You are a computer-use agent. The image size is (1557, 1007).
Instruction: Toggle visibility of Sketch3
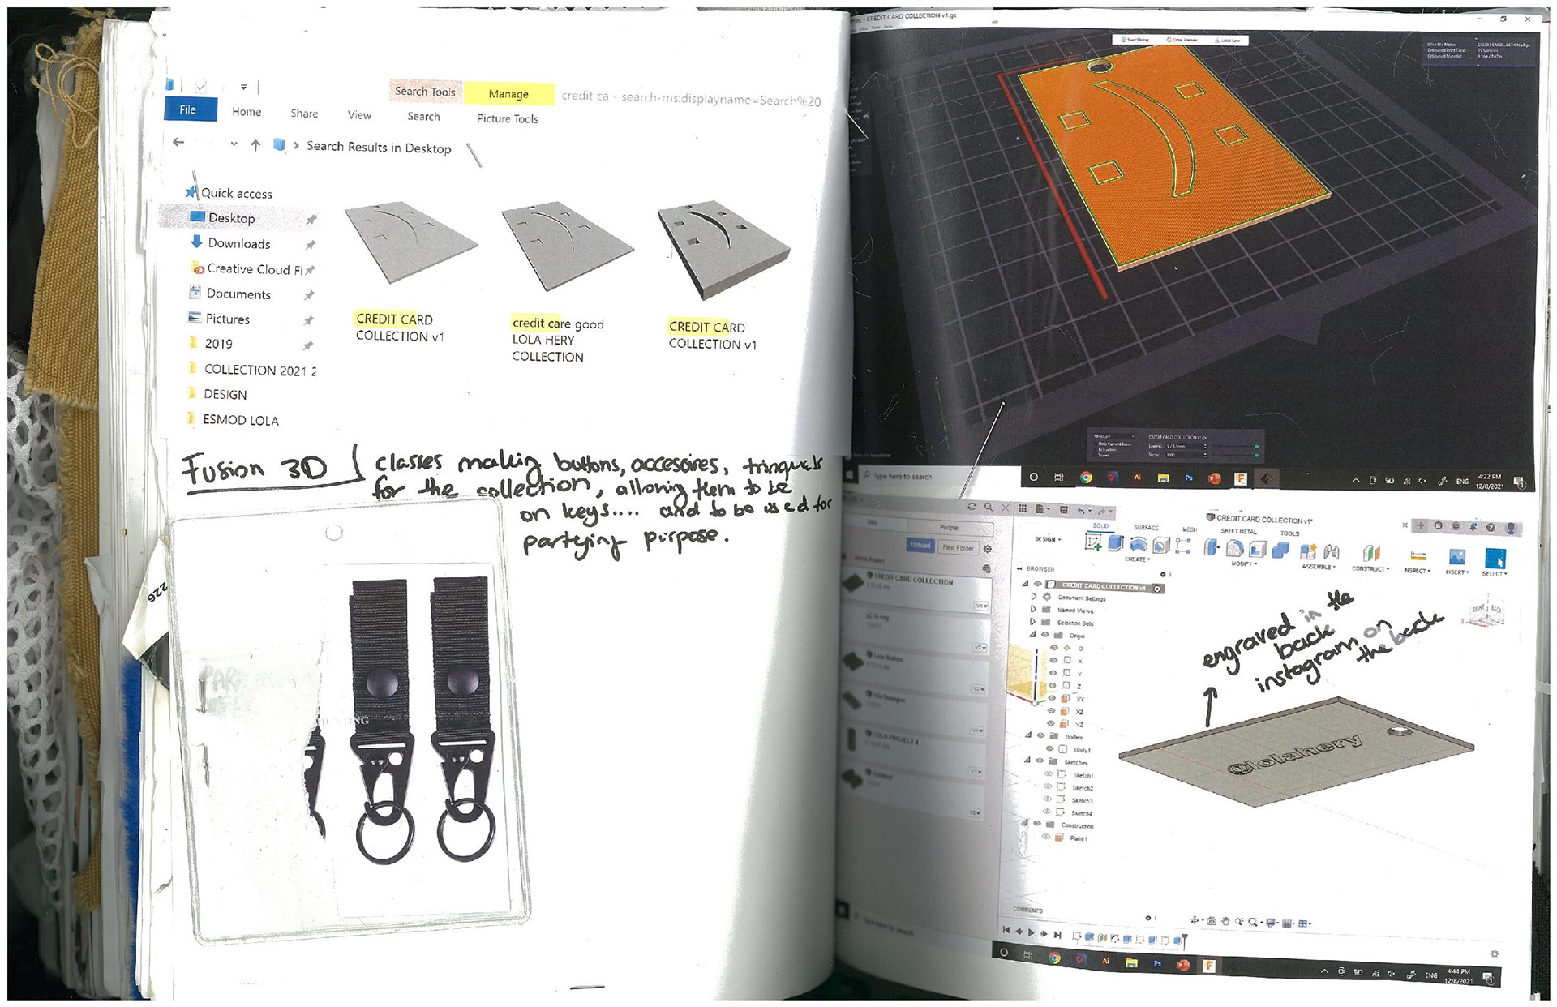tap(1048, 799)
